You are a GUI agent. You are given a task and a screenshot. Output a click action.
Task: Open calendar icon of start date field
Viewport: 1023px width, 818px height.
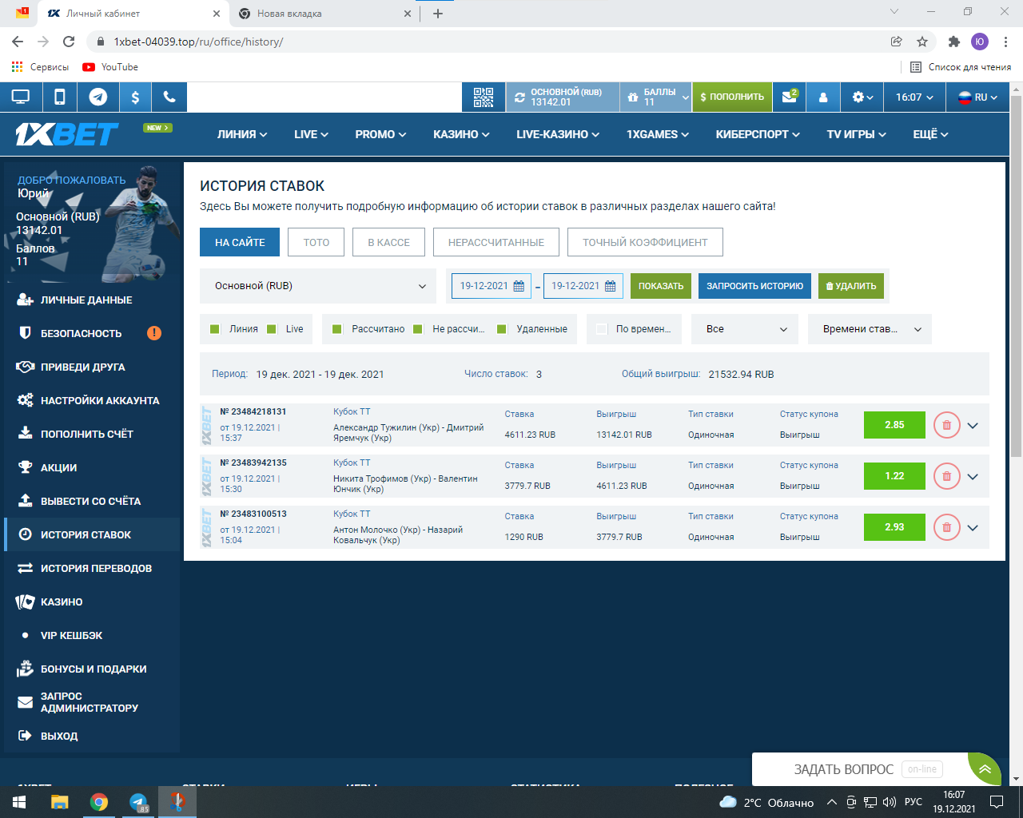pyautogui.click(x=519, y=286)
